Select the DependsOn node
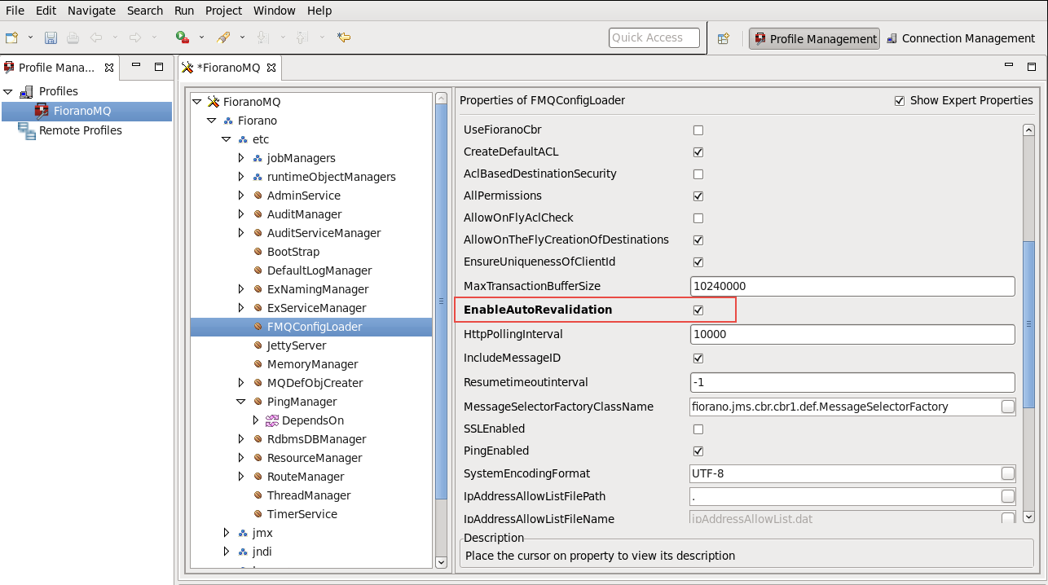This screenshot has height=585, width=1048. tap(312, 420)
